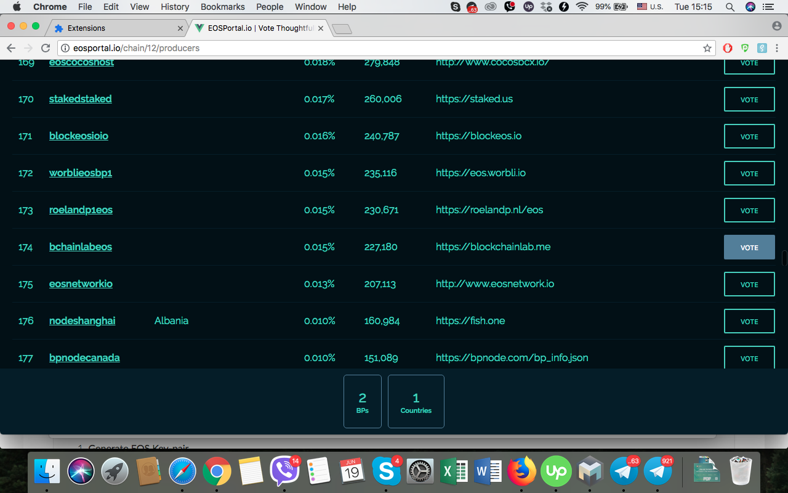
Task: View site information icon in address bar
Action: (x=65, y=48)
